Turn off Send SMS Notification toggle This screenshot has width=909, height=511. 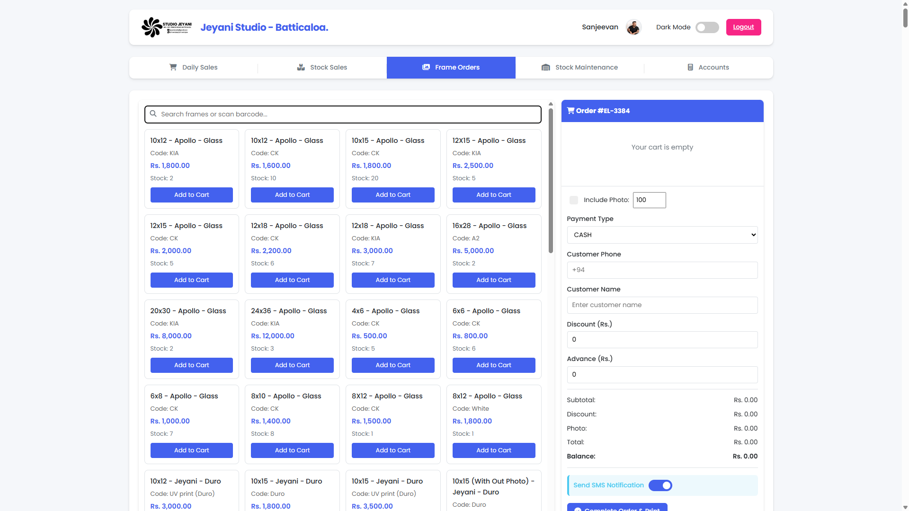(x=660, y=485)
